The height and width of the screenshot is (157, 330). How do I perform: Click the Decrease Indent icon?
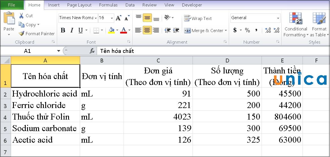(167, 30)
